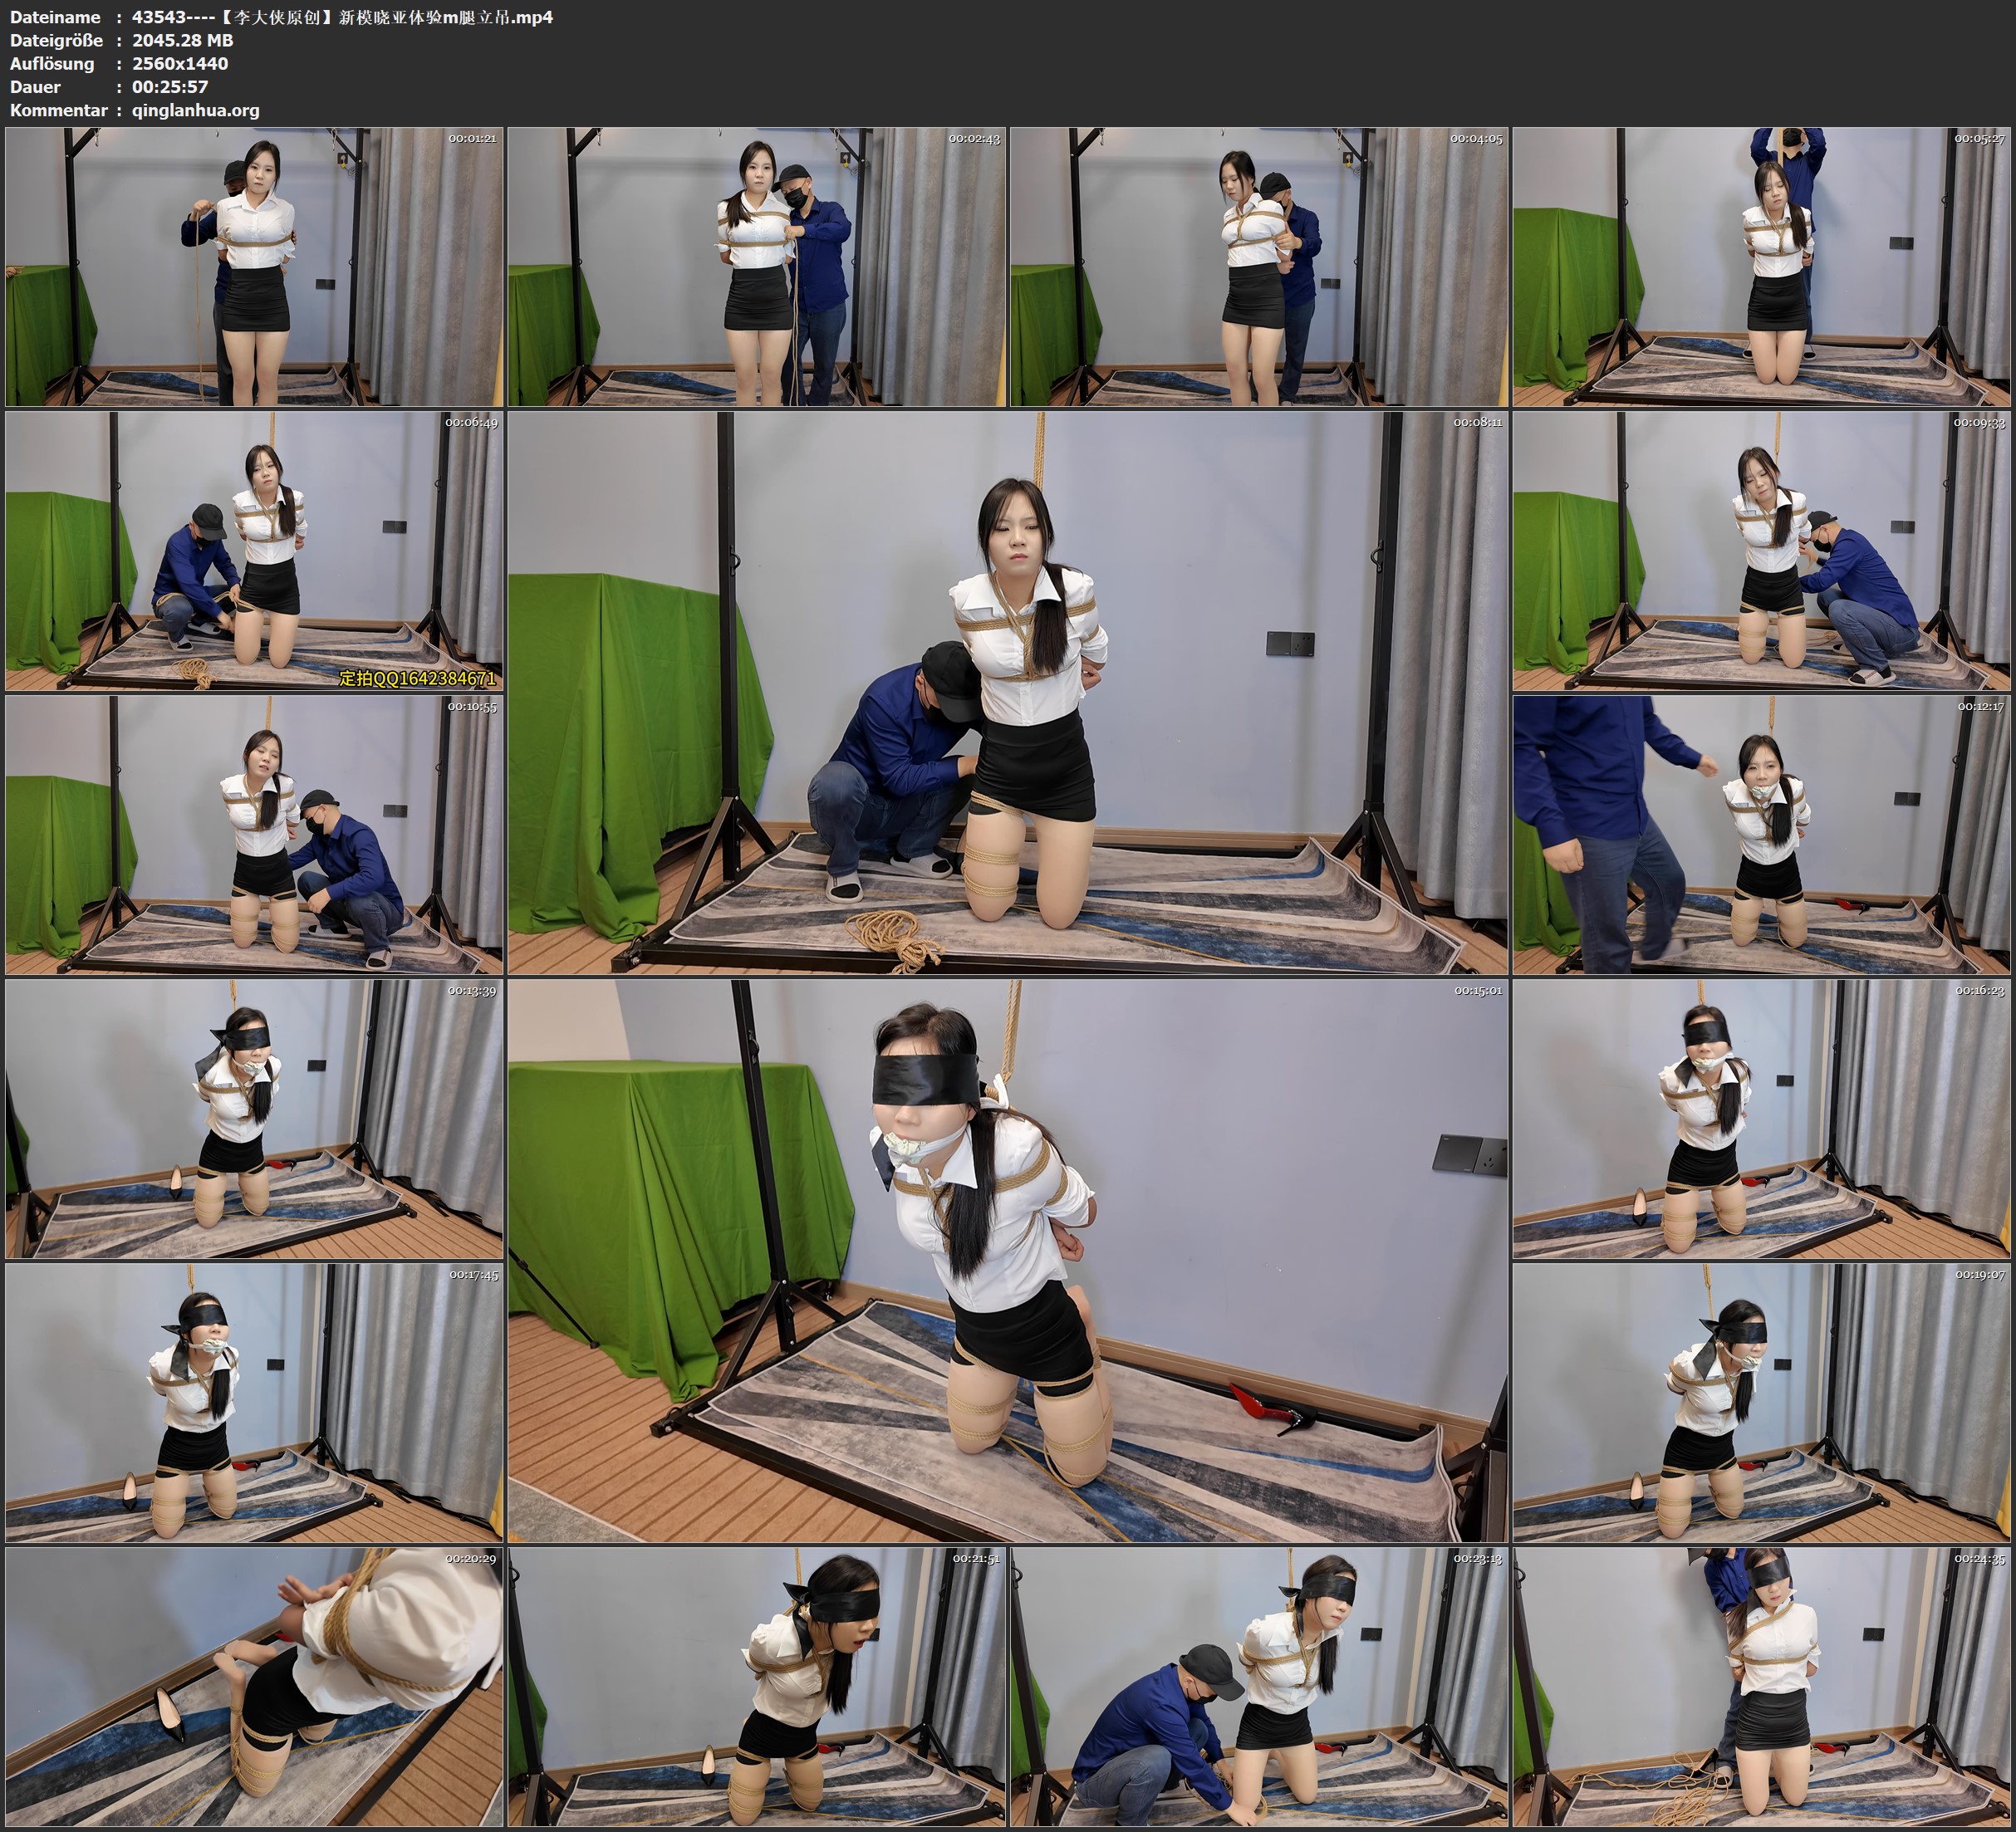This screenshot has width=2016, height=1832.
Task: Click the qinglanhua.org comment text
Action: click(x=195, y=110)
